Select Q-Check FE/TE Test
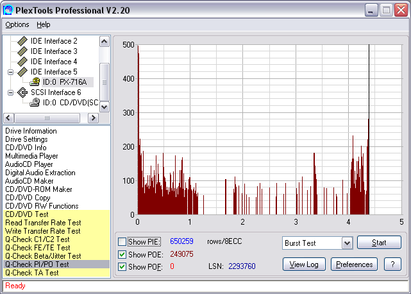 point(56,248)
